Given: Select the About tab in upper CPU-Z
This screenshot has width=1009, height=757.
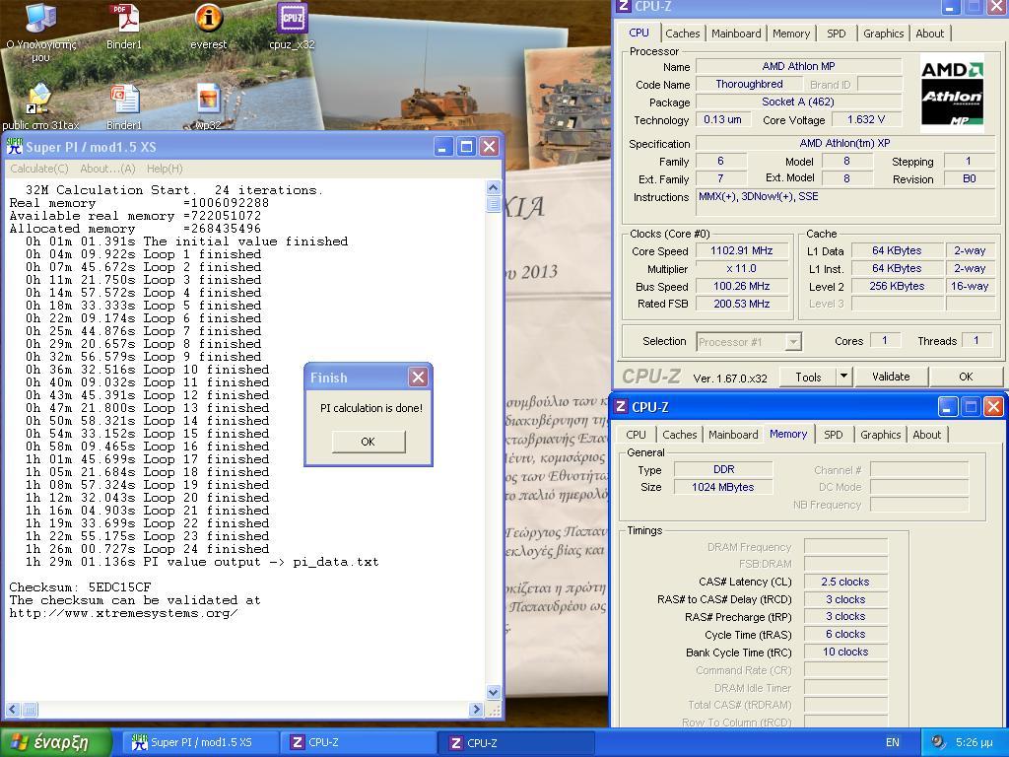Looking at the screenshot, I should (930, 34).
